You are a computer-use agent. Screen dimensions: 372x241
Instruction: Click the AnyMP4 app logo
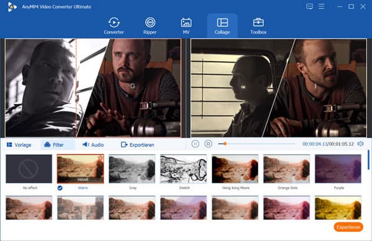12,7
